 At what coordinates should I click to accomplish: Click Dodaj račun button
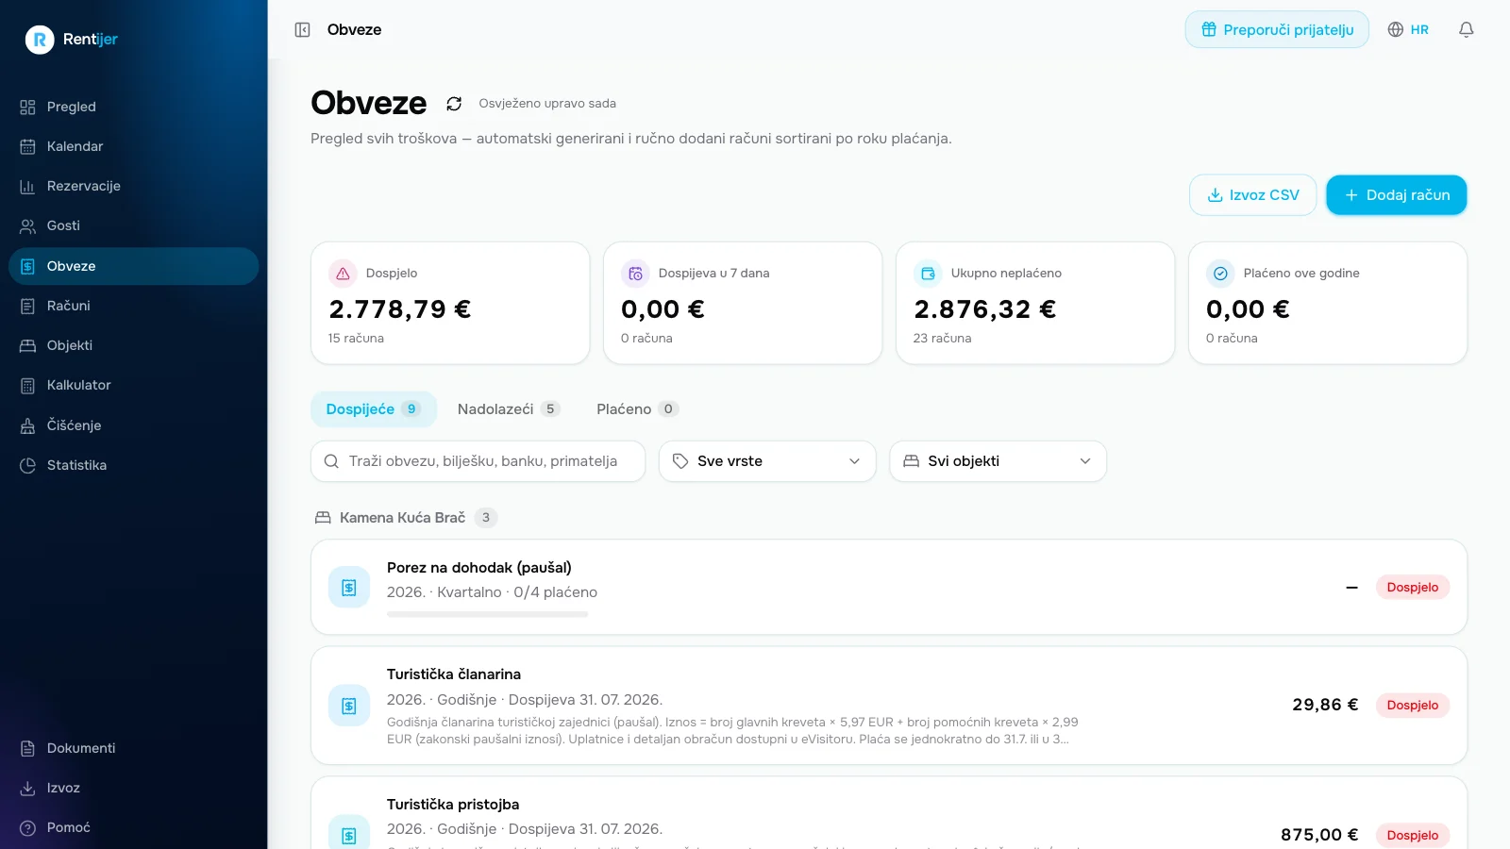(x=1396, y=195)
